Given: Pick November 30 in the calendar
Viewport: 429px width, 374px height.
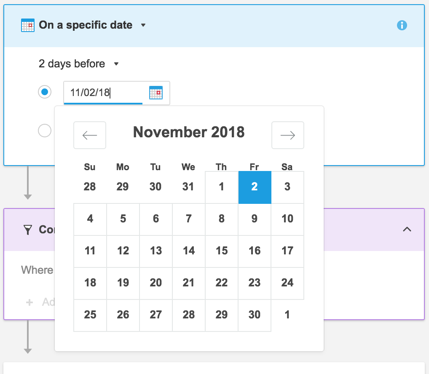Looking at the screenshot, I should click(255, 315).
